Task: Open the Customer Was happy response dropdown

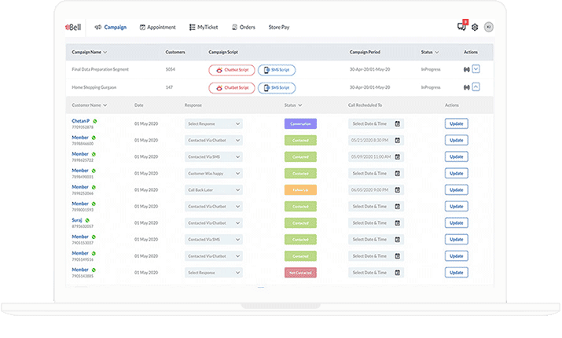Action: click(214, 174)
